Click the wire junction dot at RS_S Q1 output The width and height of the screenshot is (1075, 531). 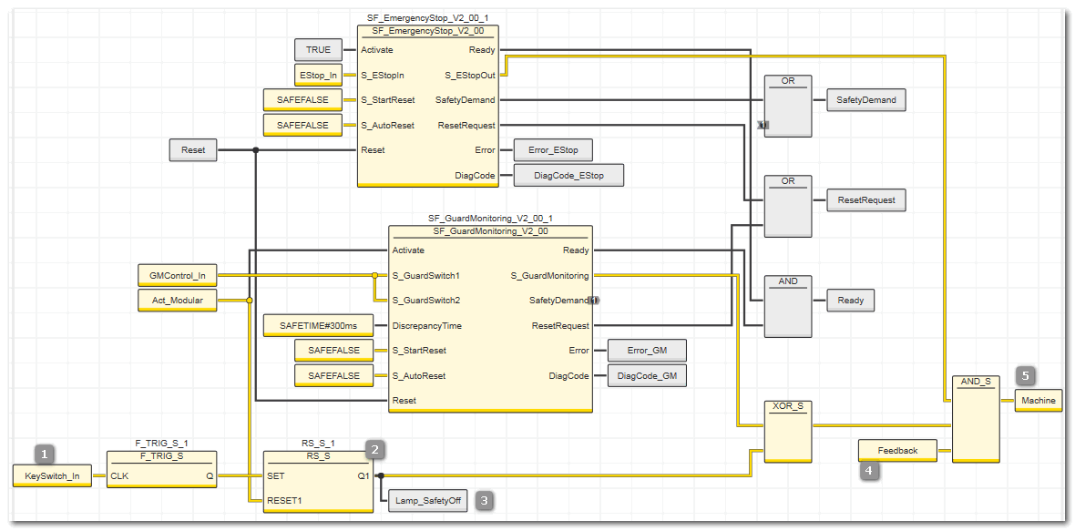[381, 475]
